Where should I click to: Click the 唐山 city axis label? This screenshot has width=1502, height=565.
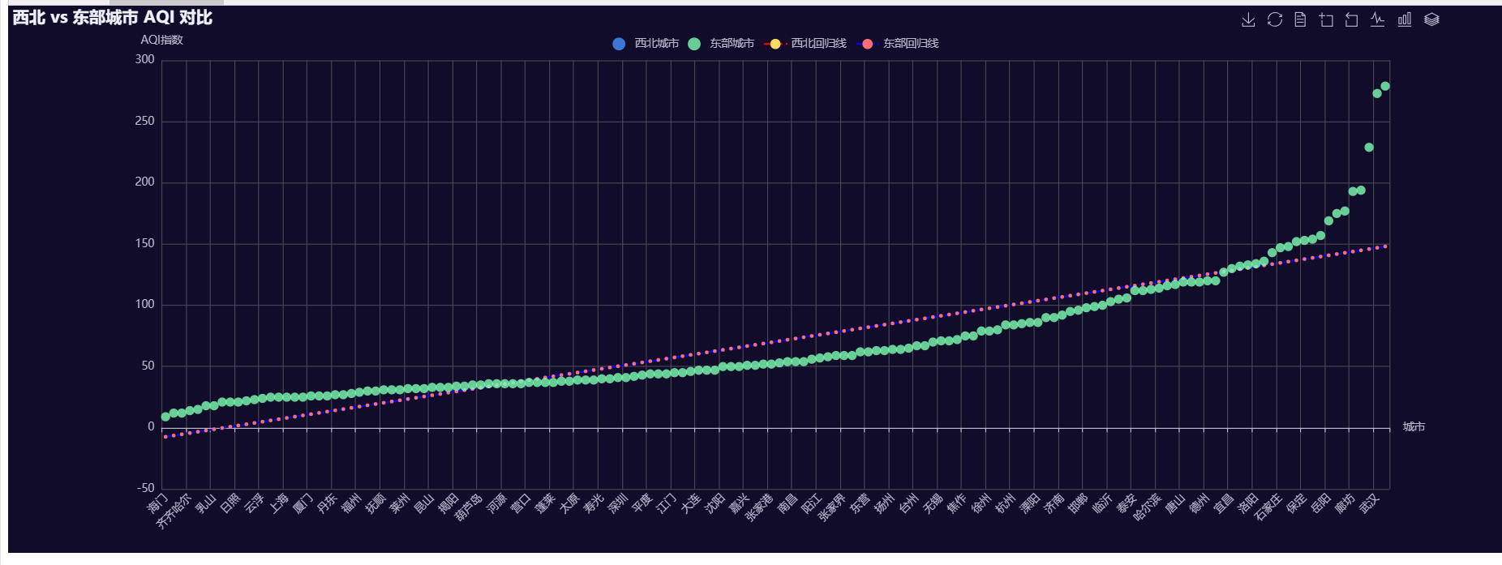[x=1174, y=503]
